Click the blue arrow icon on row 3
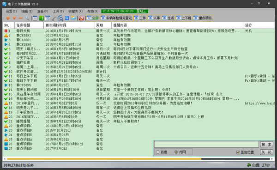 pos(6,40)
